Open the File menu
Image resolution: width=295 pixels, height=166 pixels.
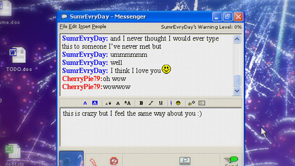click(x=63, y=27)
